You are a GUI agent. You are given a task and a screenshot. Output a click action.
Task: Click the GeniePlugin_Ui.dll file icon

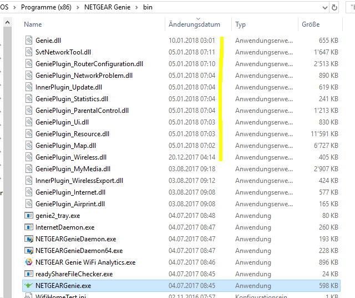point(29,122)
